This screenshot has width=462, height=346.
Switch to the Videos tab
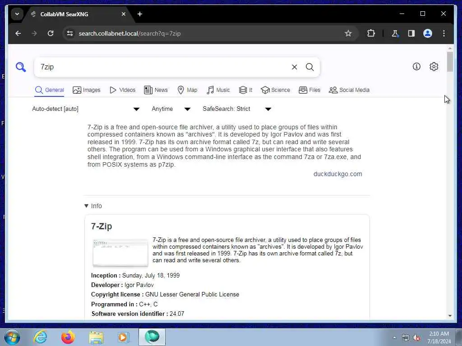point(122,90)
